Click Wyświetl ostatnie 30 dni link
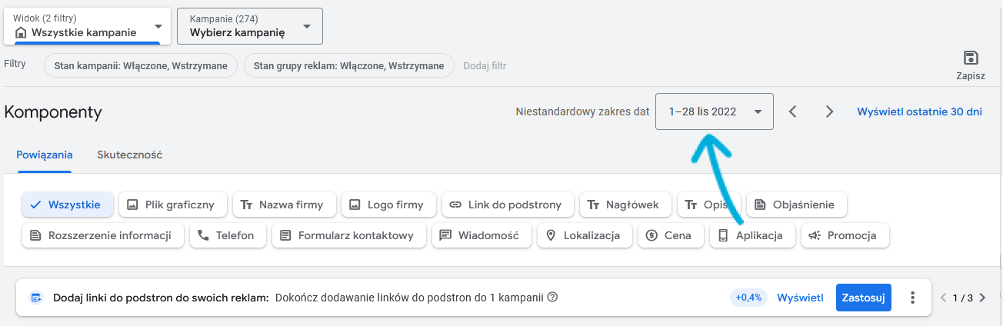Screen dimensions: 1003x326 coord(919,111)
